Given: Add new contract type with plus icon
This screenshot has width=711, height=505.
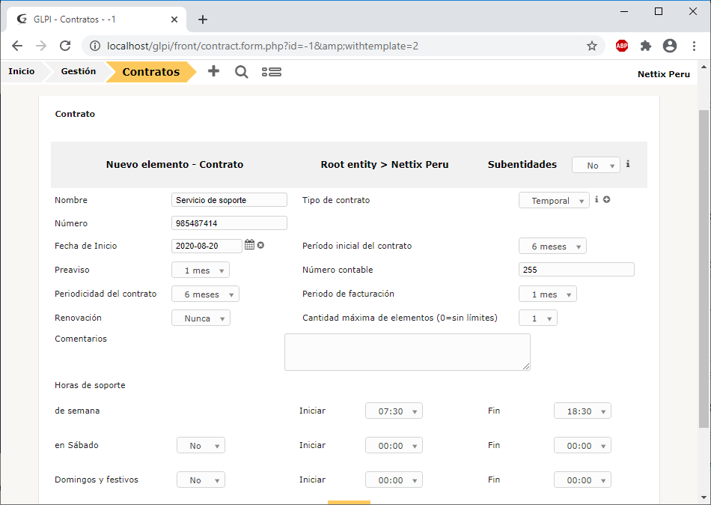Looking at the screenshot, I should pyautogui.click(x=607, y=199).
